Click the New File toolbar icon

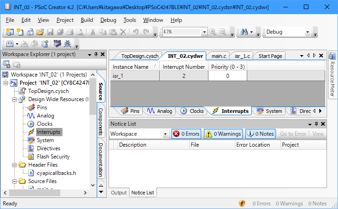click(20, 32)
